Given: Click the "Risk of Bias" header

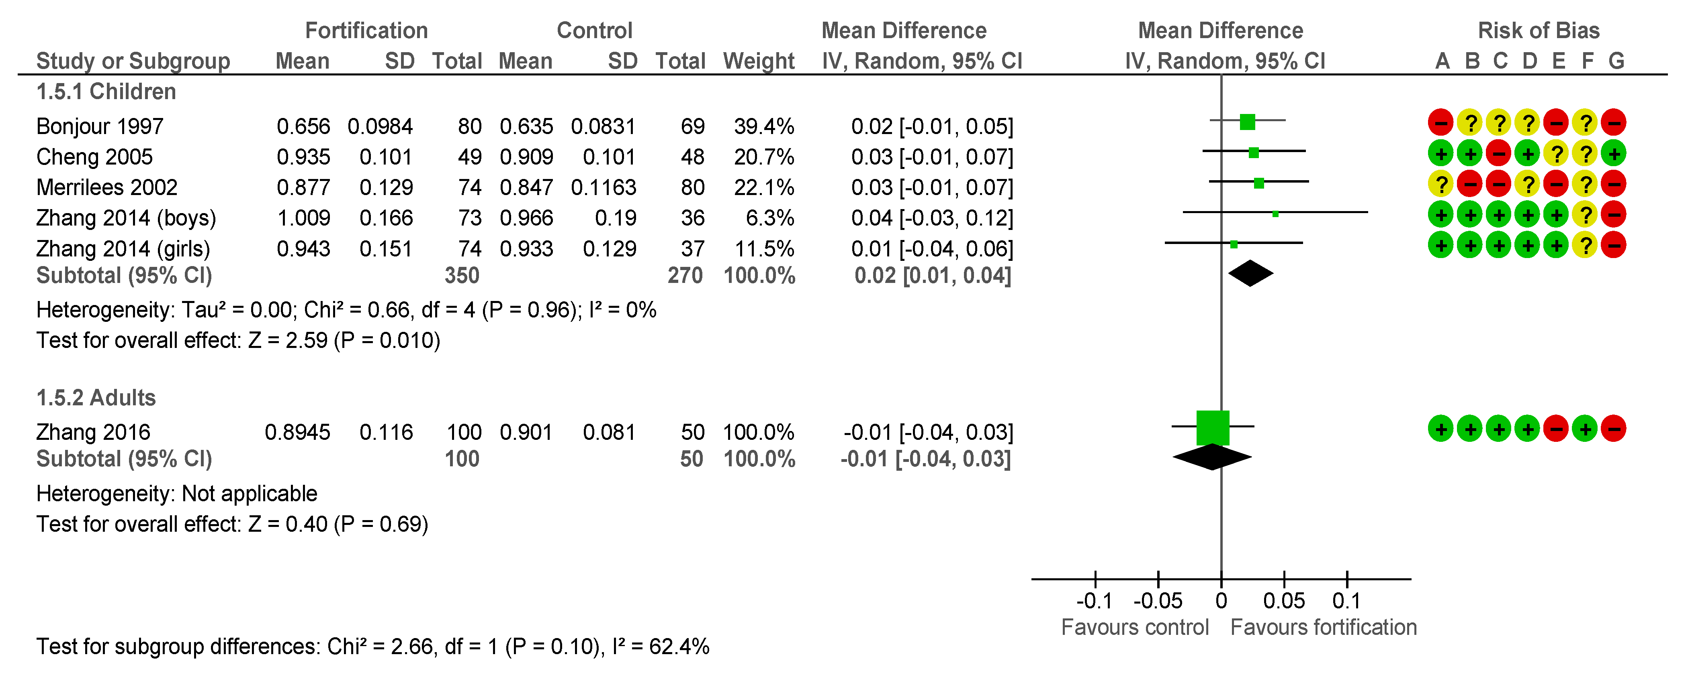Looking at the screenshot, I should click(1538, 30).
